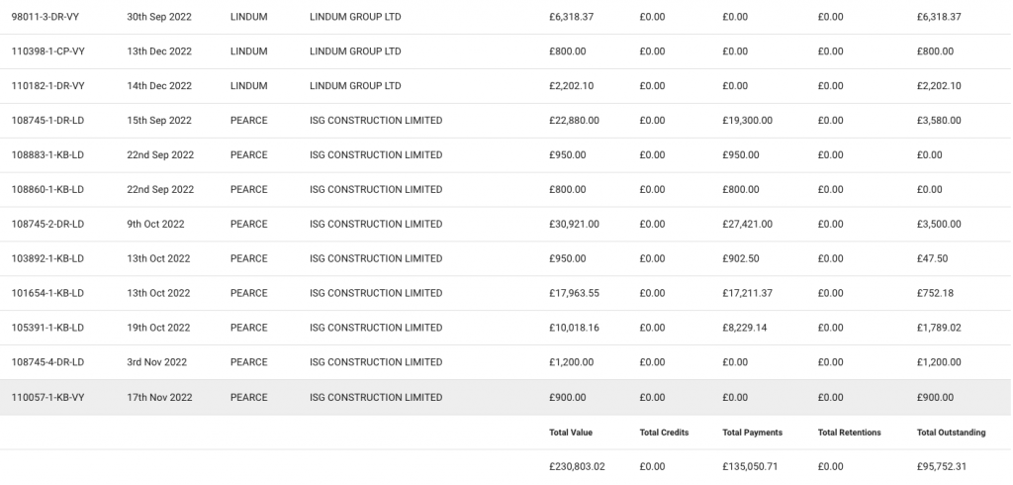Click the £230,803.02 total value figure
The width and height of the screenshot is (1013, 485).
576,467
